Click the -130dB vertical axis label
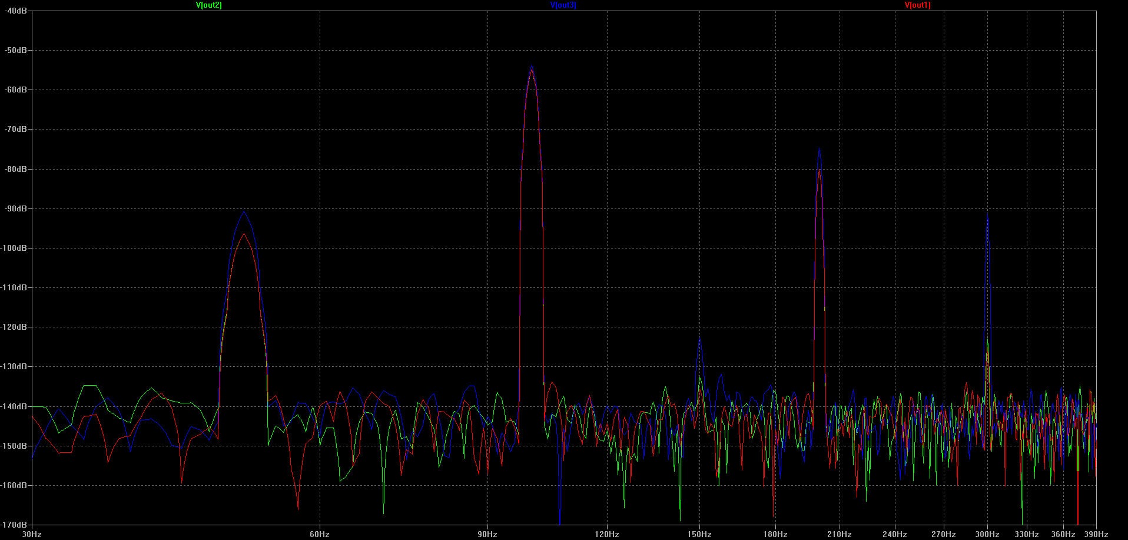 [14, 366]
